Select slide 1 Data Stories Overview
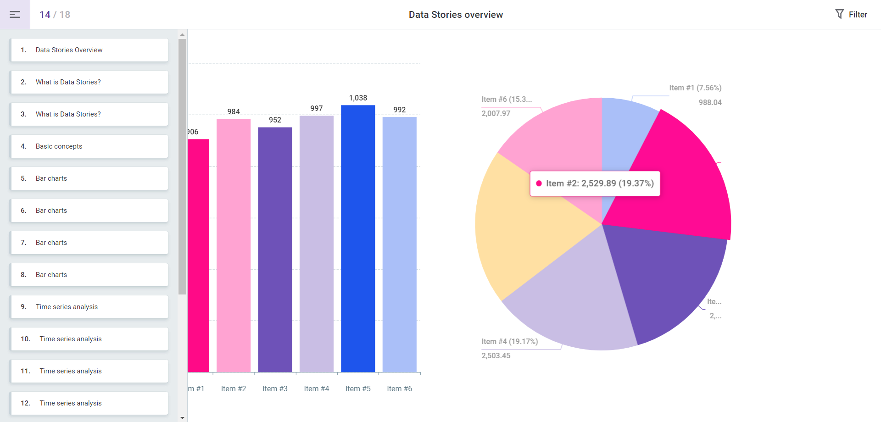The width and height of the screenshot is (881, 422). [x=89, y=50]
